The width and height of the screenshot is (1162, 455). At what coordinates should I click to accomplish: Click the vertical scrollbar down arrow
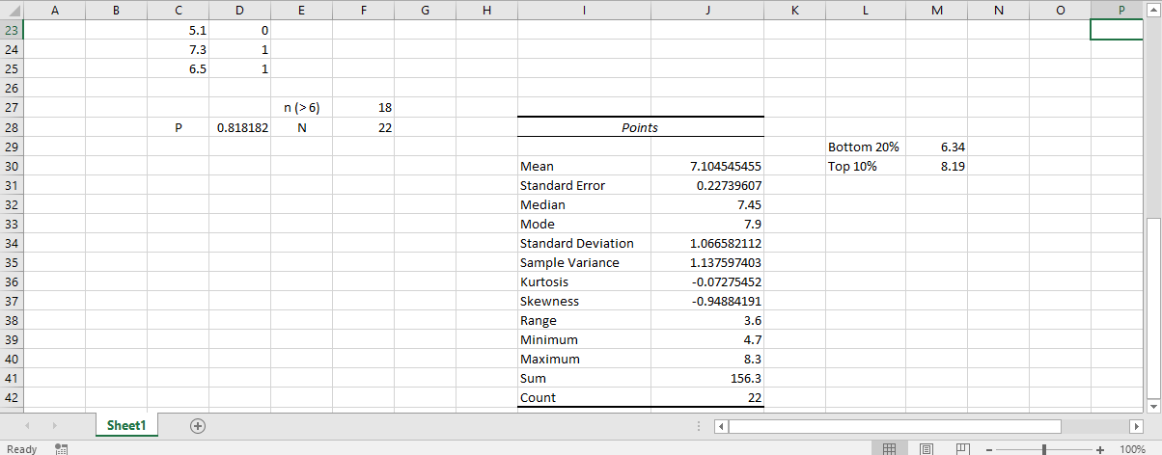tap(1153, 406)
